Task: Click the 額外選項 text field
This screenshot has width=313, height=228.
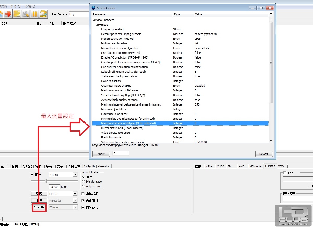Action: 298,199
